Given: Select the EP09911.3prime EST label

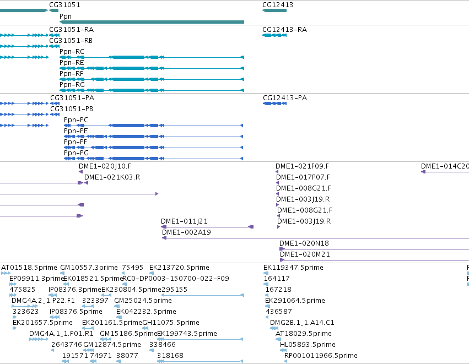Looking at the screenshot, I should (x=37, y=279).
